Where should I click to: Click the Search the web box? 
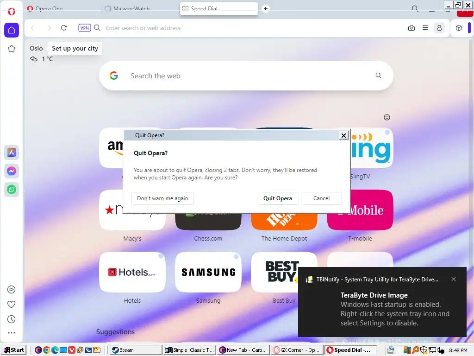[246, 76]
